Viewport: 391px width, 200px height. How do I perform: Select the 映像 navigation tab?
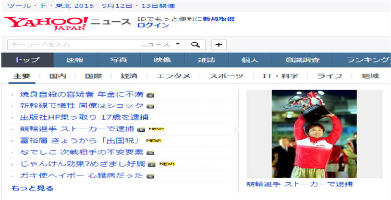pos(163,60)
